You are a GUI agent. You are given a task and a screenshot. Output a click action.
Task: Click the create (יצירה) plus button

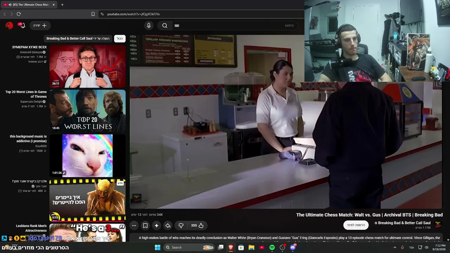click(x=40, y=25)
